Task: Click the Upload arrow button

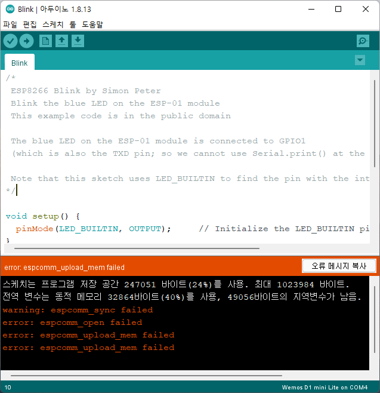Action: pos(26,41)
